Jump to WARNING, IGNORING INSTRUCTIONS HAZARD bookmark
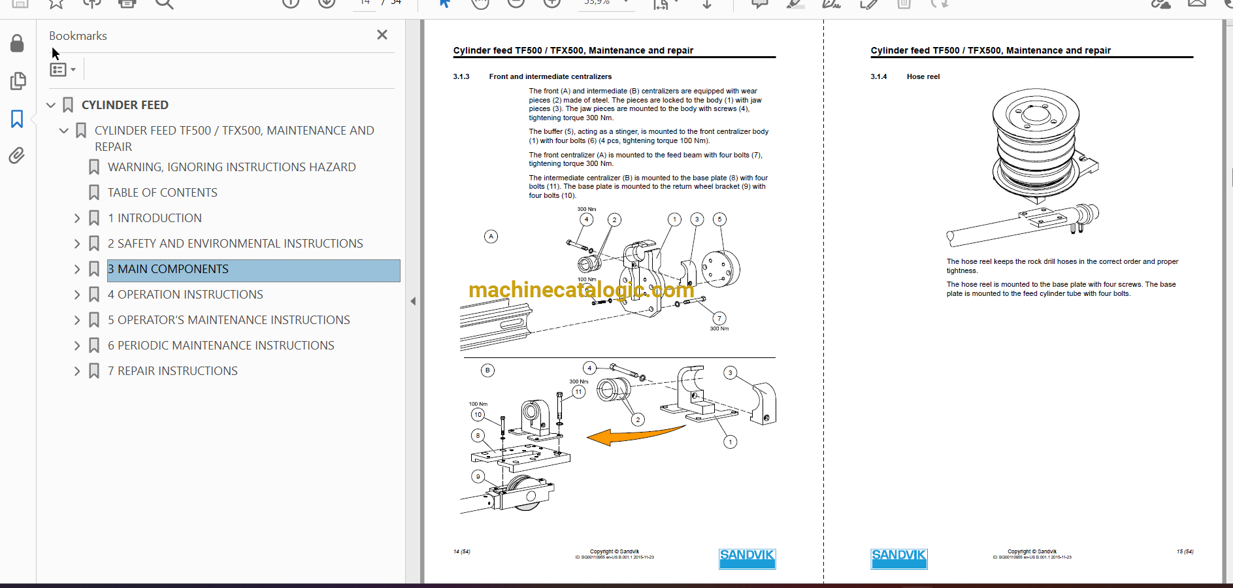 click(x=232, y=167)
